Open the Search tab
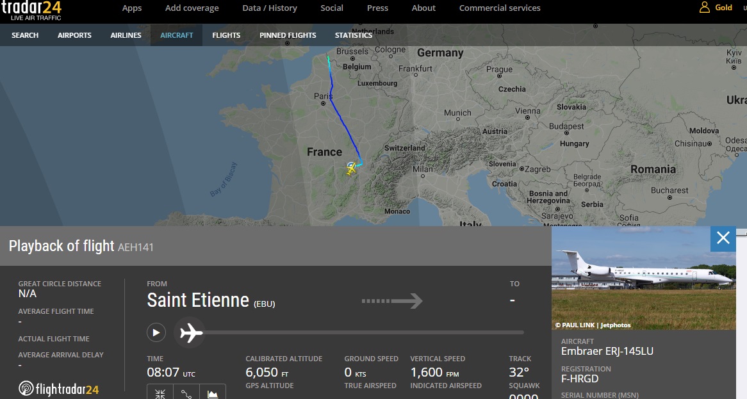747x399 pixels. 25,35
